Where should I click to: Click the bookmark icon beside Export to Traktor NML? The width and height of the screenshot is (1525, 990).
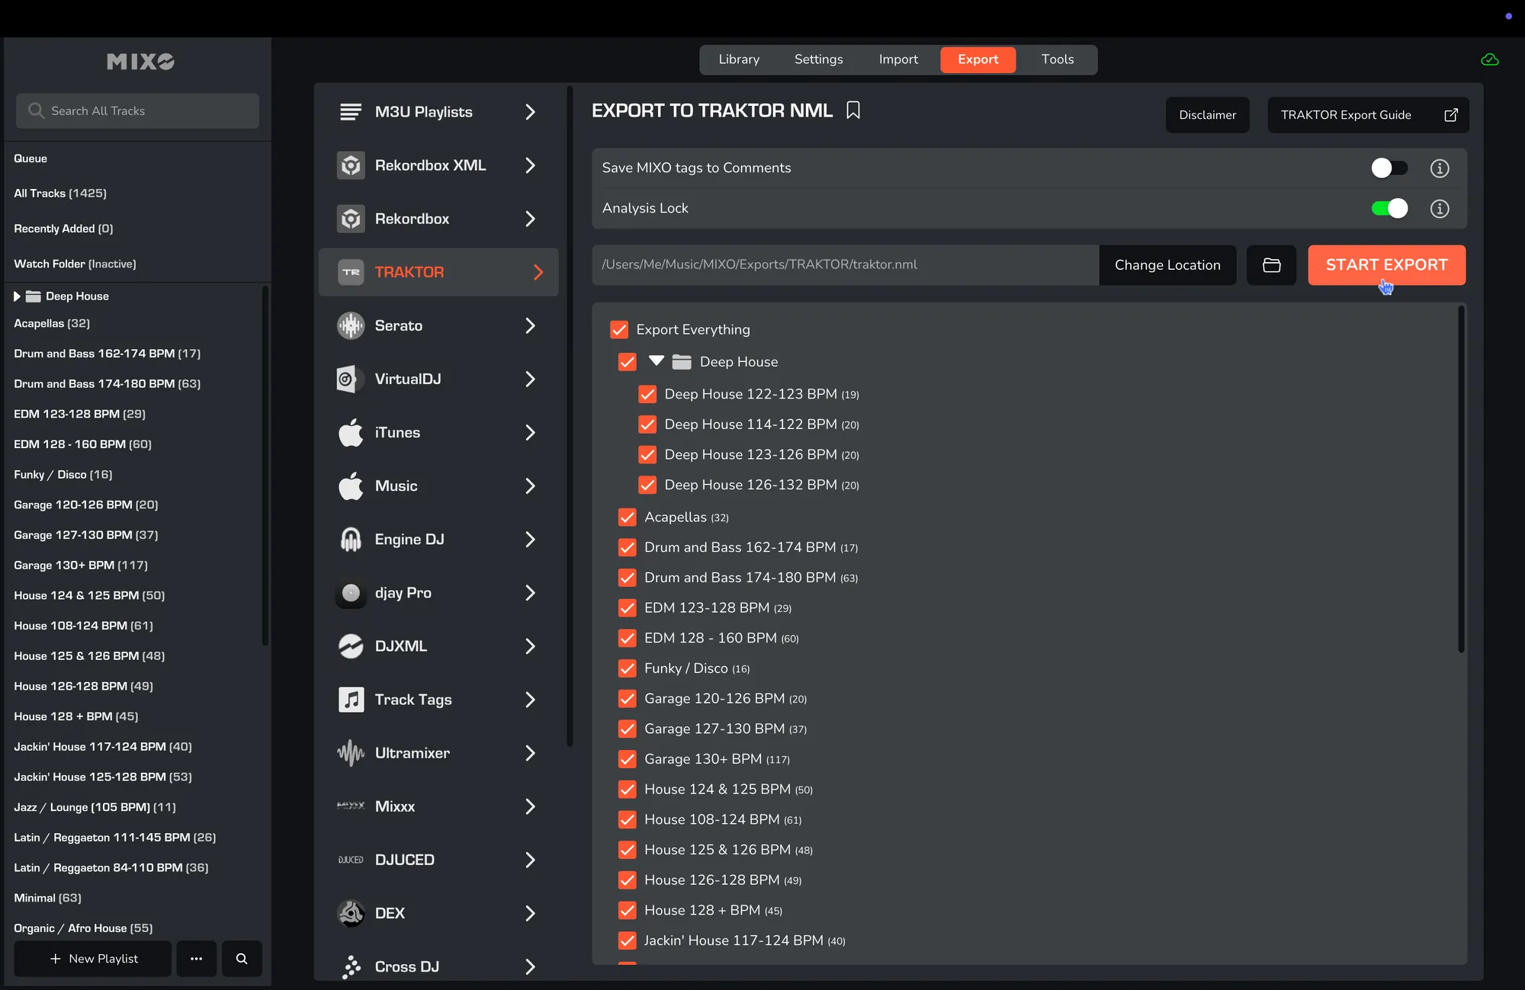tap(853, 111)
